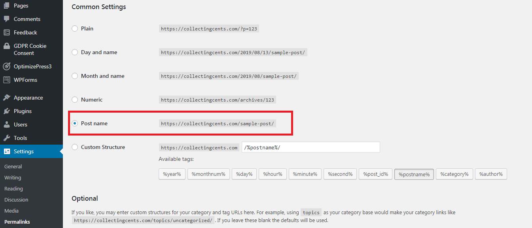Select the Day and name radio button

click(x=75, y=52)
